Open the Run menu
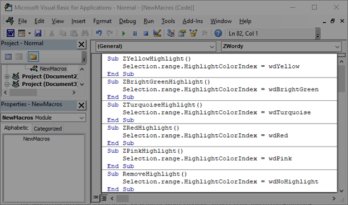Image resolution: width=348 pixels, height=205 pixels. point(148,21)
